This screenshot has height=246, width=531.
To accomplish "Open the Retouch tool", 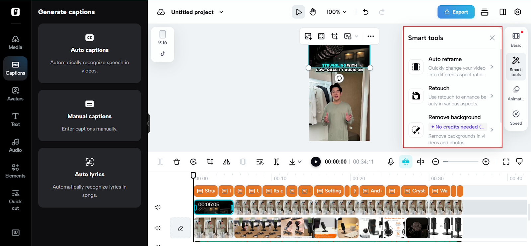I will click(x=451, y=96).
